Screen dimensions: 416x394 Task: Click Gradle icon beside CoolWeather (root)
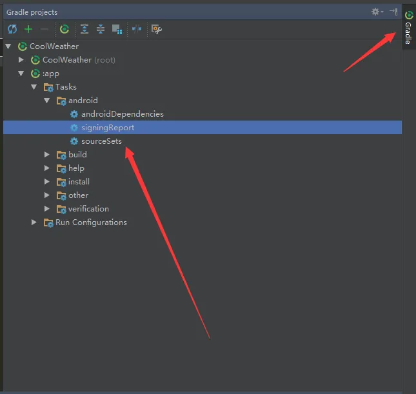tap(35, 60)
